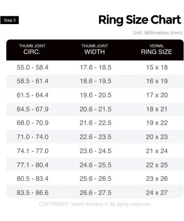This screenshot has height=221, width=184.
Task: Click the Unit: Millimetres (mm) label
Action: [x=158, y=33]
